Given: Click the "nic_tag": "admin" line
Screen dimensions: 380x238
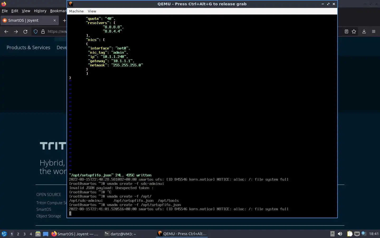Looking at the screenshot, I should click(108, 52).
